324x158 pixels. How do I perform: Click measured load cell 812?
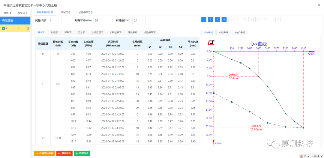click(x=73, y=67)
